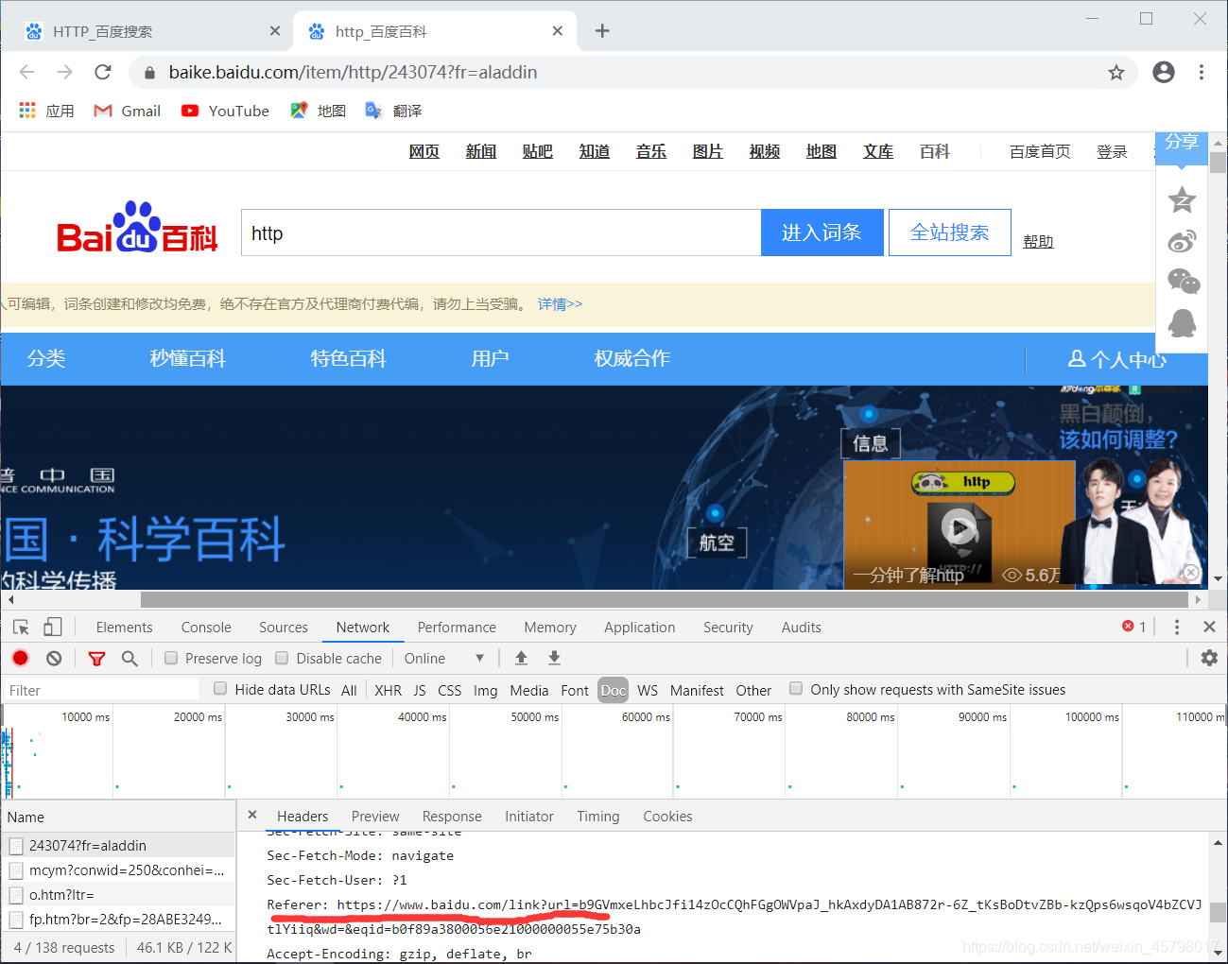Reload the page with refresh icon
1228x964 pixels.
click(x=103, y=72)
